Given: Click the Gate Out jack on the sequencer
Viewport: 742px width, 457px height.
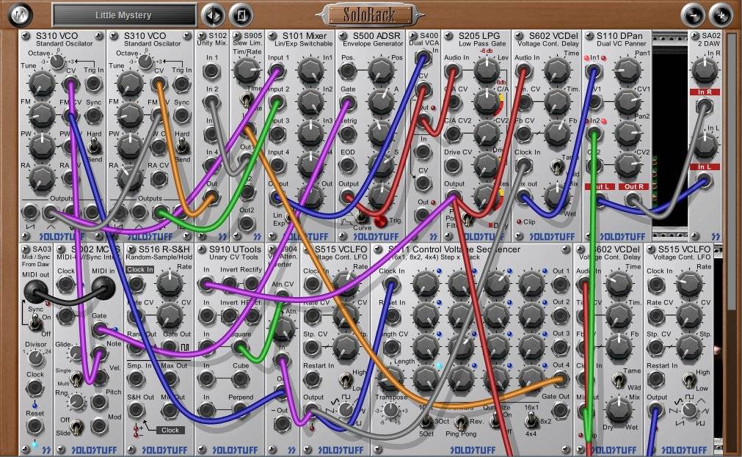Looking at the screenshot, I should 561,410.
